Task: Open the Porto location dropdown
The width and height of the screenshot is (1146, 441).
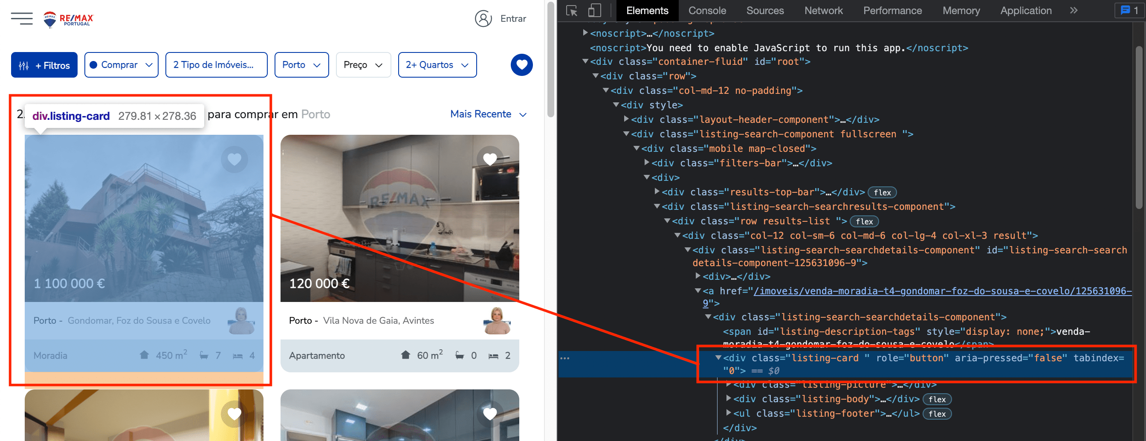Action: (x=301, y=65)
